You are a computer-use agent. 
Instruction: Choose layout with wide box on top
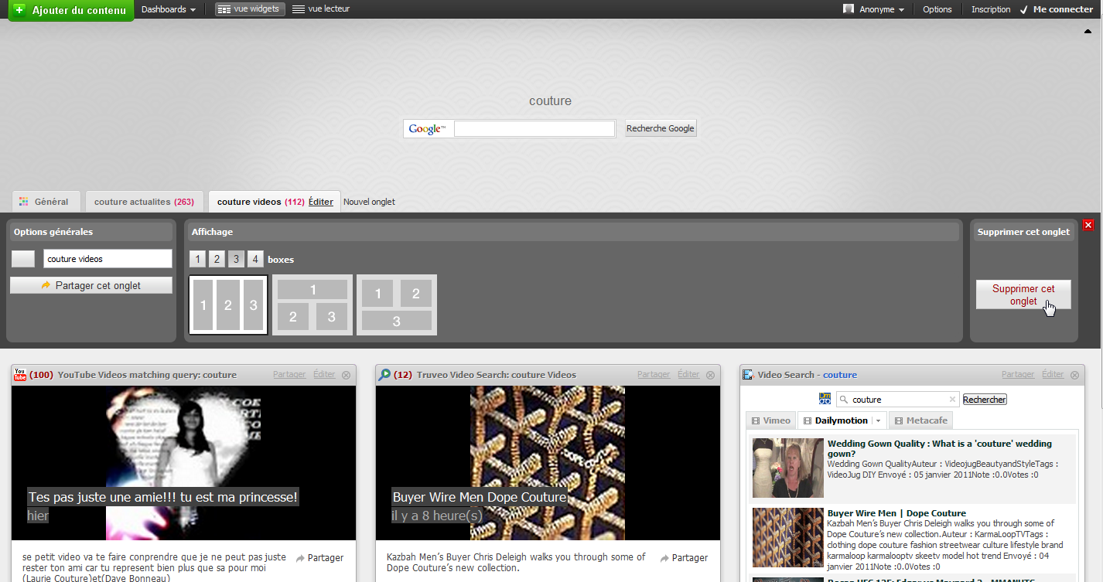(x=312, y=305)
